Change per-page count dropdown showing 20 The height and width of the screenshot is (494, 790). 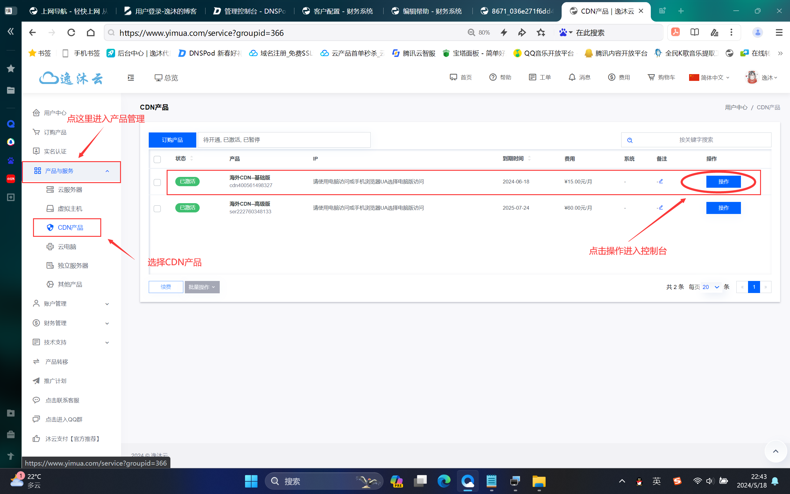pyautogui.click(x=711, y=287)
